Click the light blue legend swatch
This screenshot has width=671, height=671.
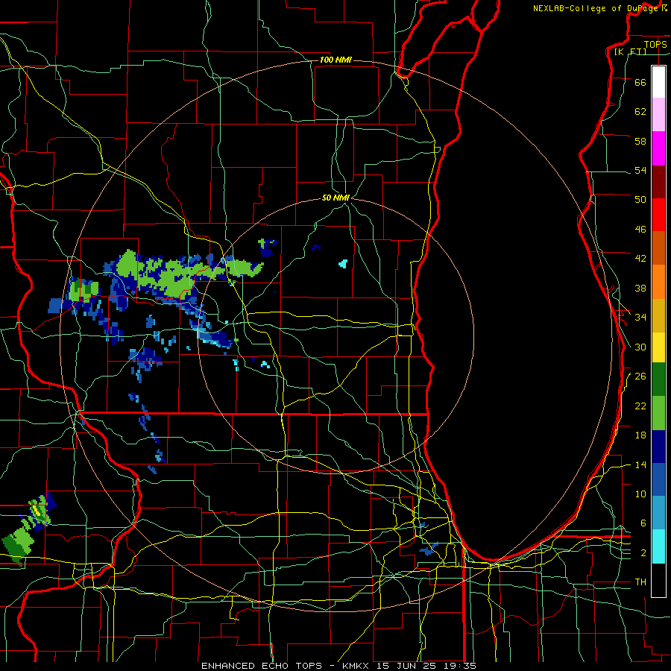658,513
